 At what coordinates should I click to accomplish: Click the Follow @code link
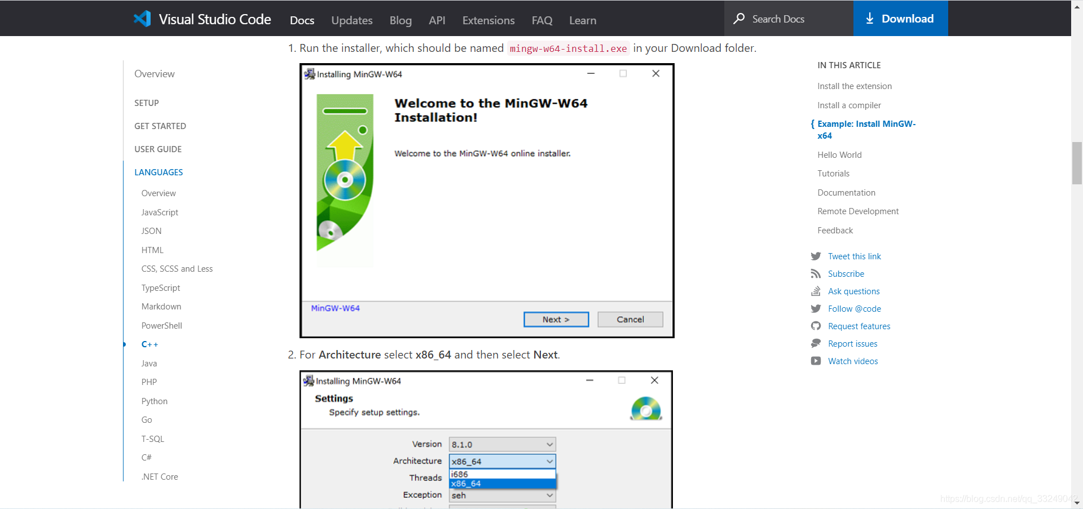[x=854, y=309]
